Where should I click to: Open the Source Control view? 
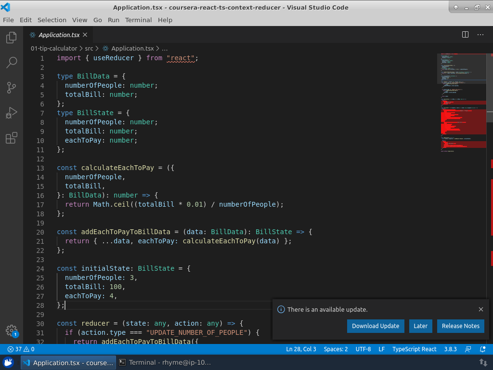[x=12, y=88]
